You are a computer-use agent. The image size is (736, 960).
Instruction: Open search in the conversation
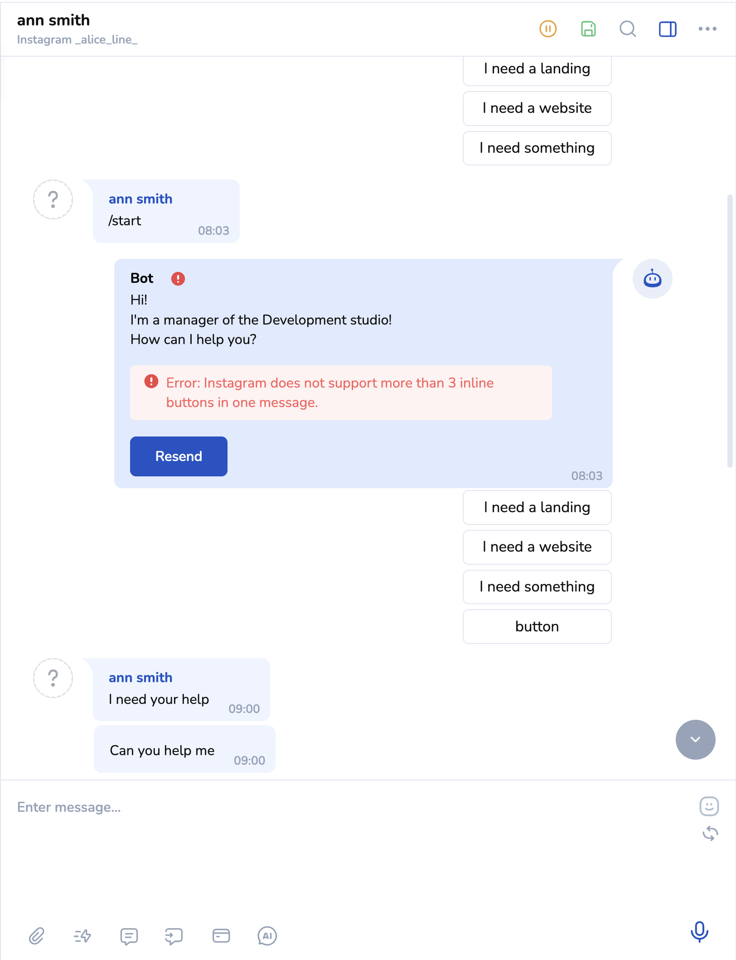pyautogui.click(x=628, y=29)
